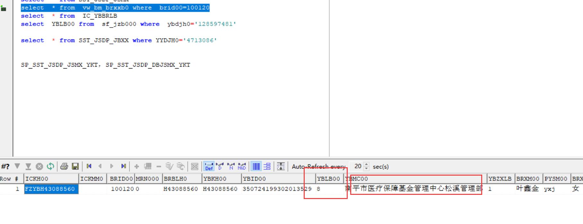Select cell FZYBH43088560 in ICKH00 column

pos(51,189)
